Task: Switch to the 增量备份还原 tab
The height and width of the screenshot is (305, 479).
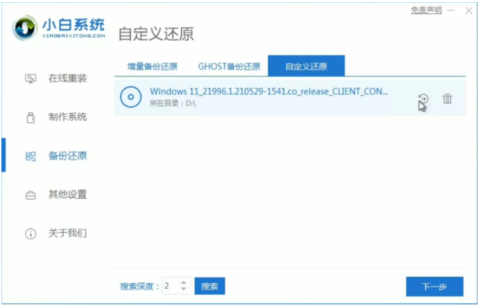Action: (x=152, y=67)
